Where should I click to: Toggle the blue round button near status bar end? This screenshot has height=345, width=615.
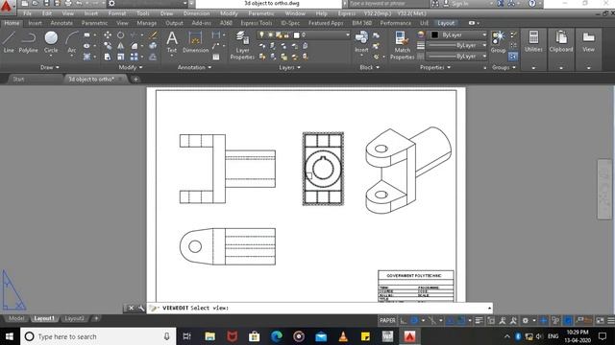(568, 321)
